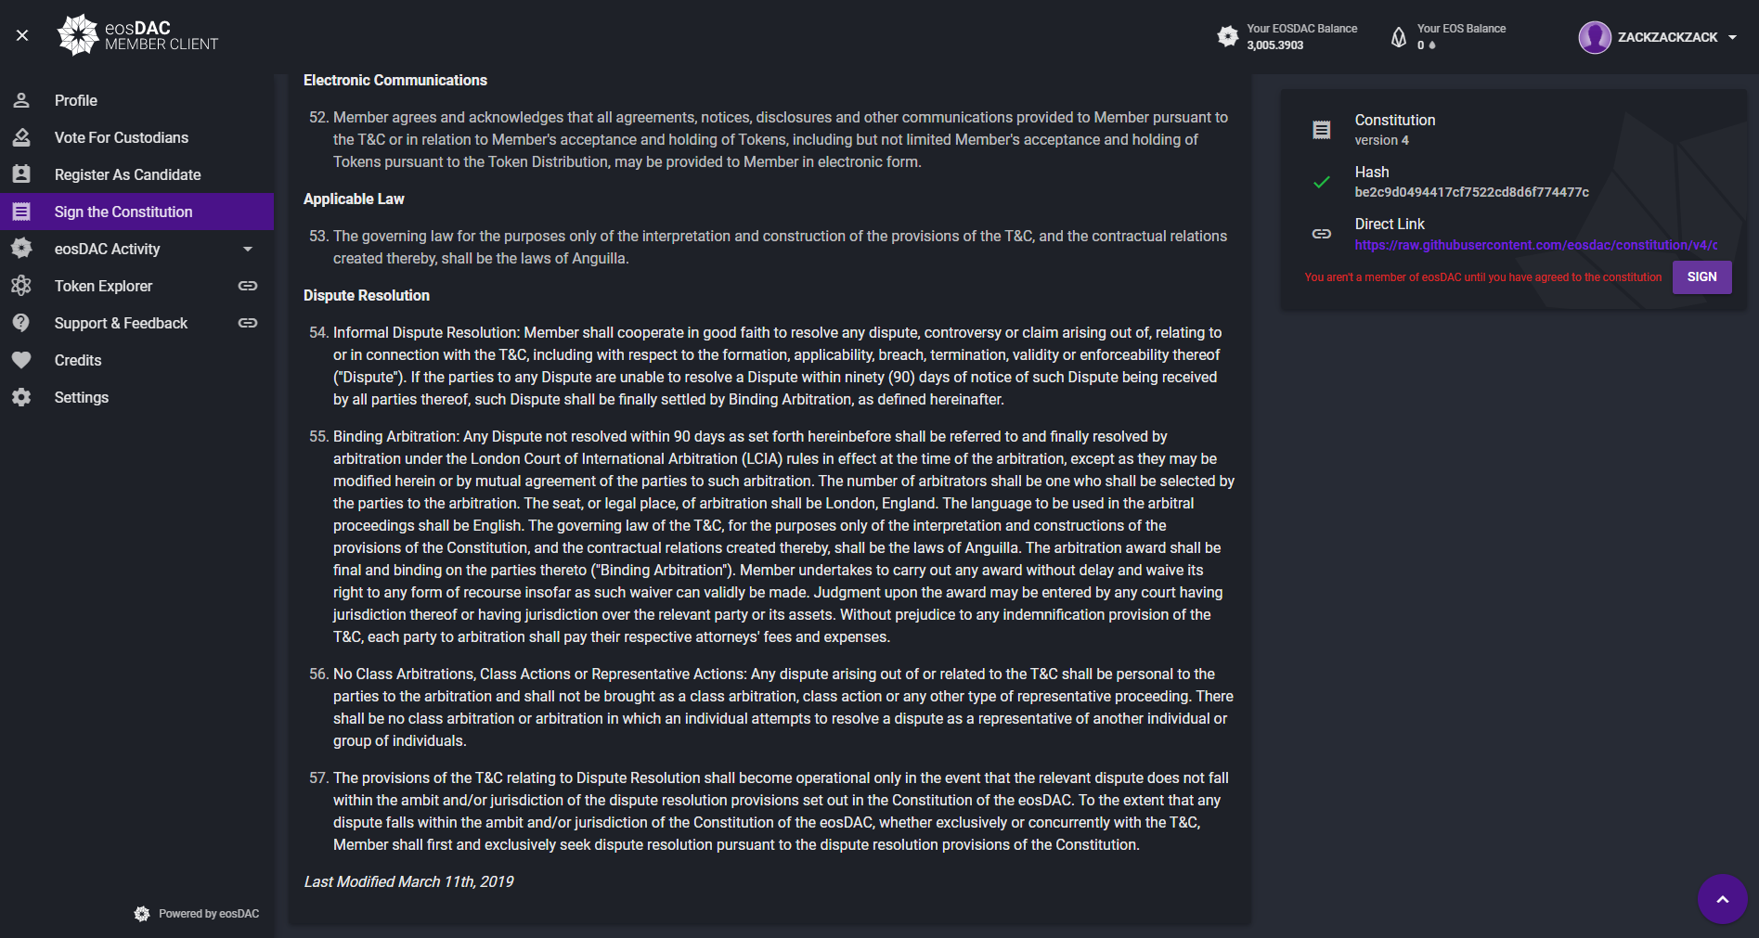Close the sidebar with the X icon
The image size is (1759, 938).
[22, 35]
